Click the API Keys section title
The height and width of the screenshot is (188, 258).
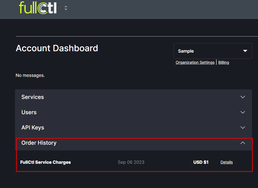pos(33,128)
